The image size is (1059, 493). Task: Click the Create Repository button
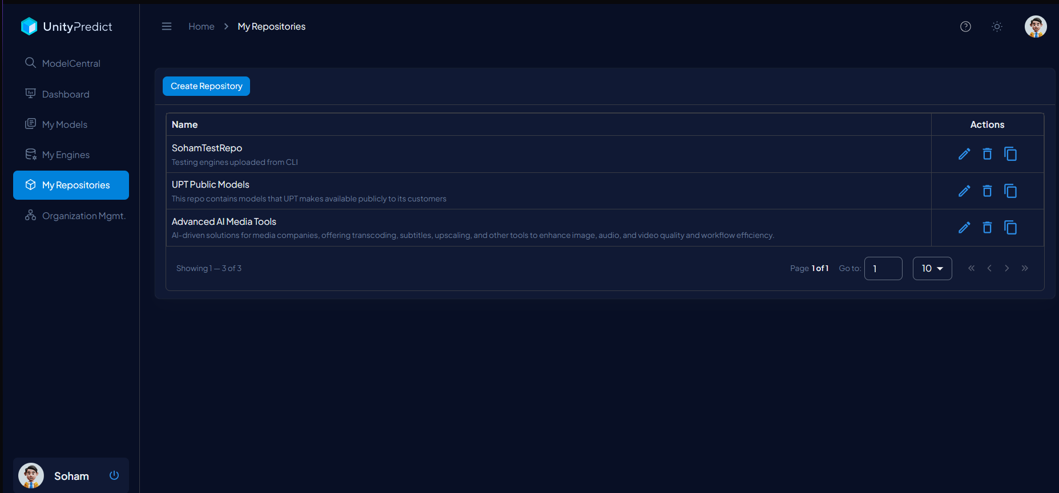(206, 86)
